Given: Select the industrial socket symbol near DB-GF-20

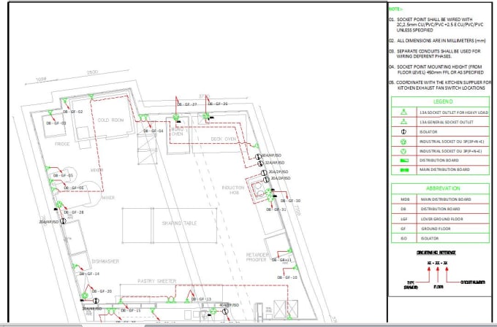Looking at the screenshot, I should click(85, 296).
